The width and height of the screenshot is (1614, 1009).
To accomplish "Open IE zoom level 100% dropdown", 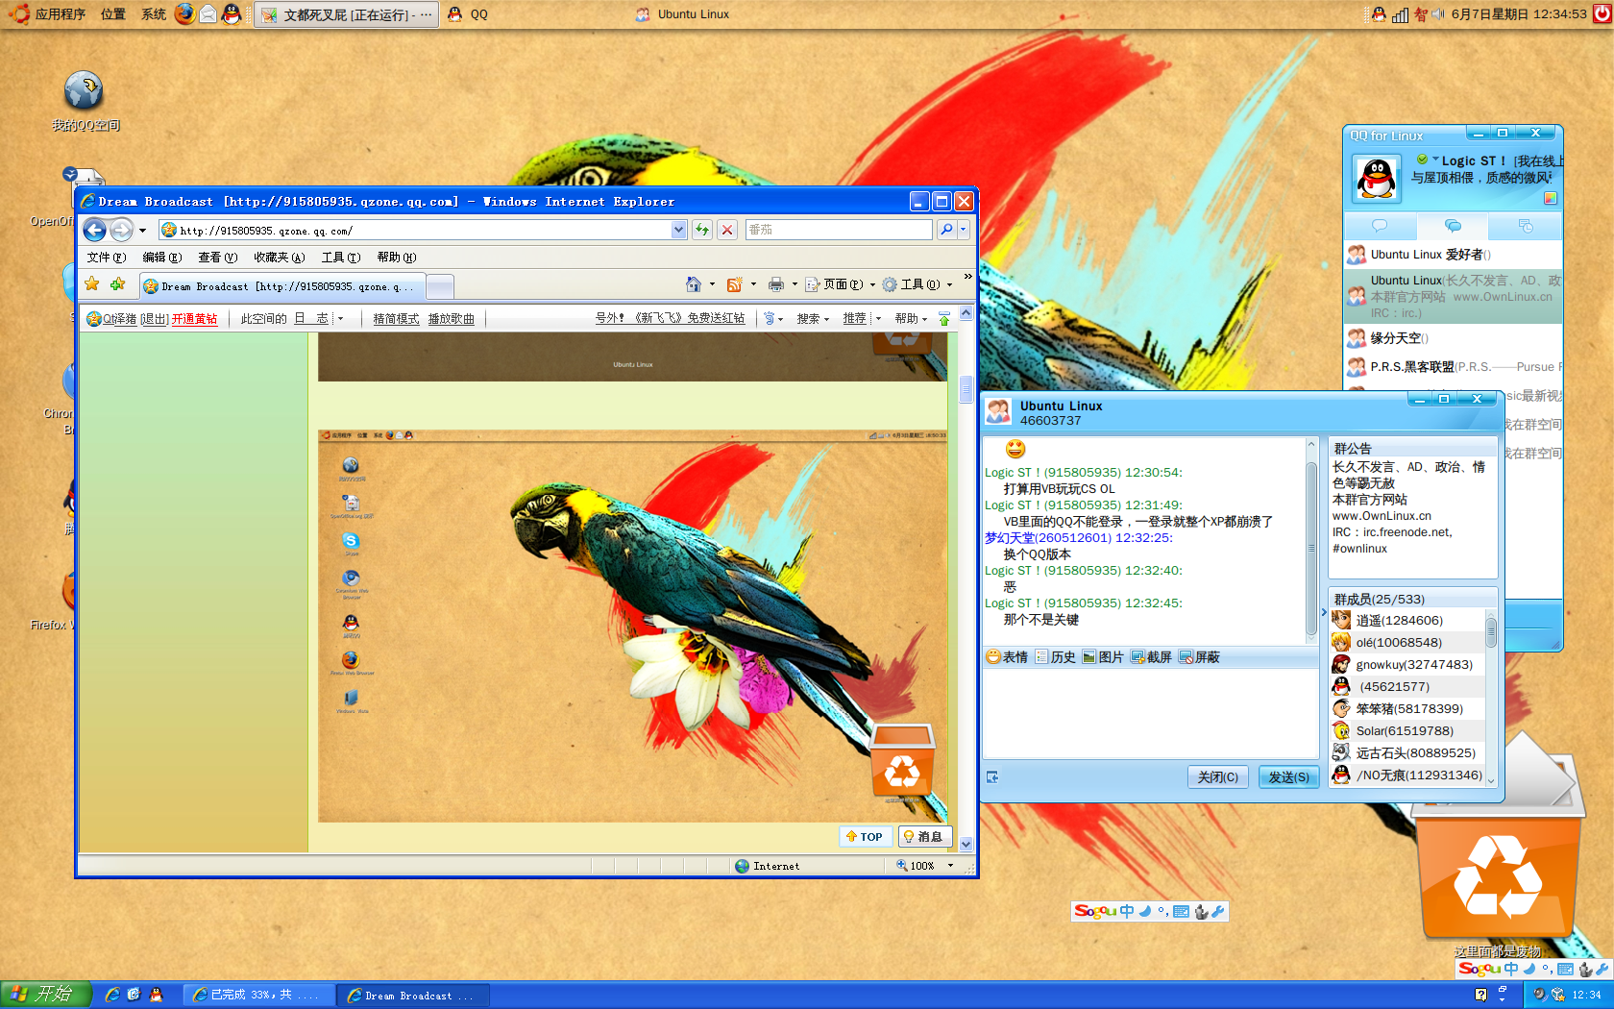I will click(x=951, y=866).
